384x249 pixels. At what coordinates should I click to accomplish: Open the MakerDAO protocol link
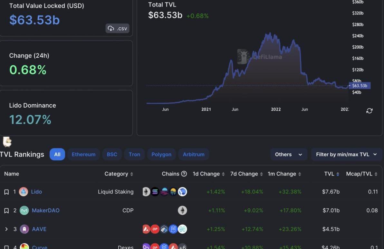click(x=45, y=211)
